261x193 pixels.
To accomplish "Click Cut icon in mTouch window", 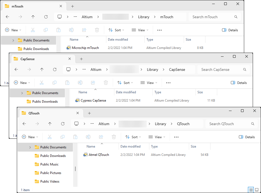I will click(33, 30).
